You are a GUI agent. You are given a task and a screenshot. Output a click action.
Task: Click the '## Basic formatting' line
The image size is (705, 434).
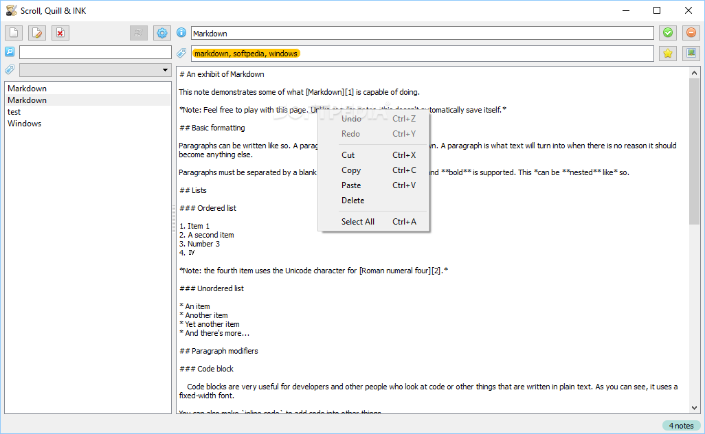point(212,128)
